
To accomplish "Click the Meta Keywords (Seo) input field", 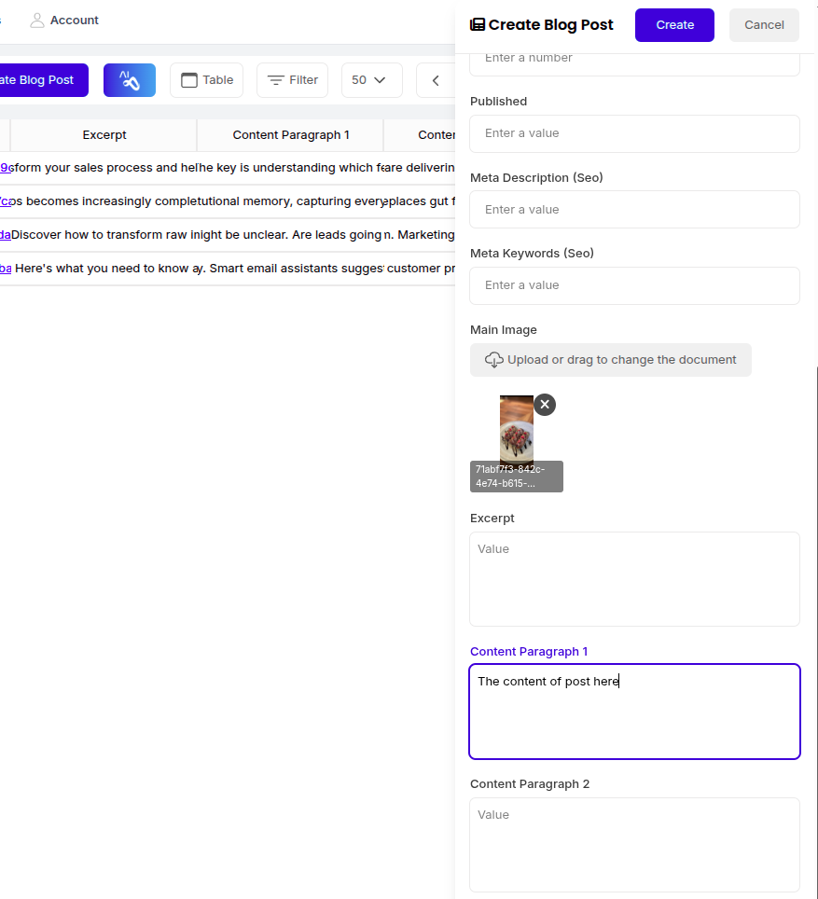I will point(634,285).
